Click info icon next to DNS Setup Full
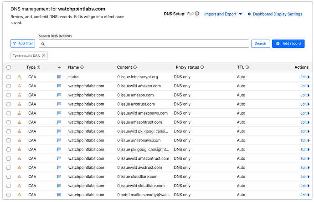The image size is (314, 202). point(197,14)
